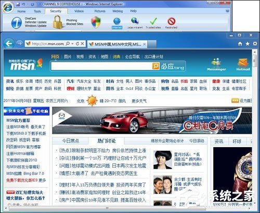Click Blocked Sites in ribbon
Image resolution: width=260 pixels, height=213 pixels.
75,24
